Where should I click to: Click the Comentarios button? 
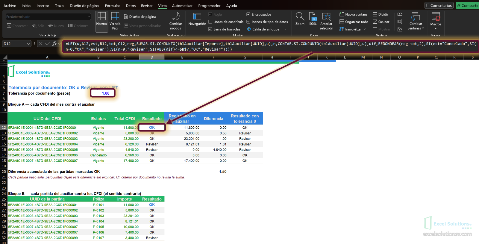point(439,5)
